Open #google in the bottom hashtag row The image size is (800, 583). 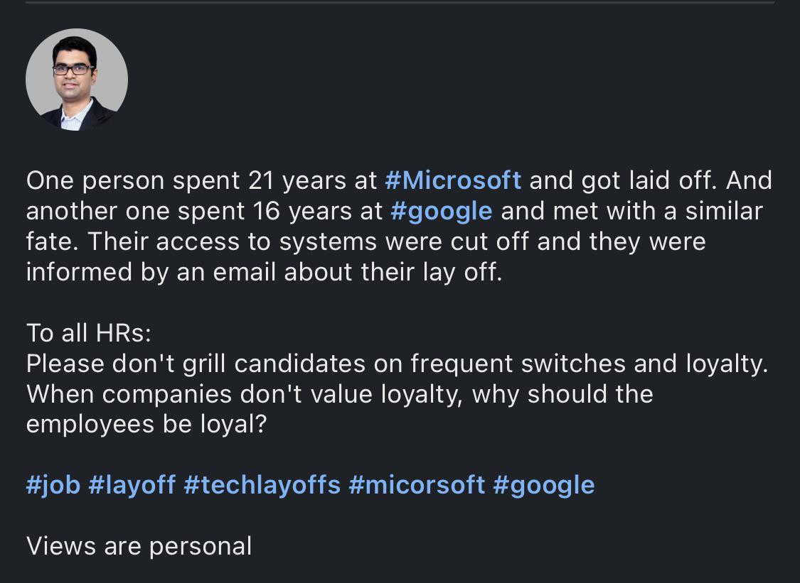[x=543, y=485]
